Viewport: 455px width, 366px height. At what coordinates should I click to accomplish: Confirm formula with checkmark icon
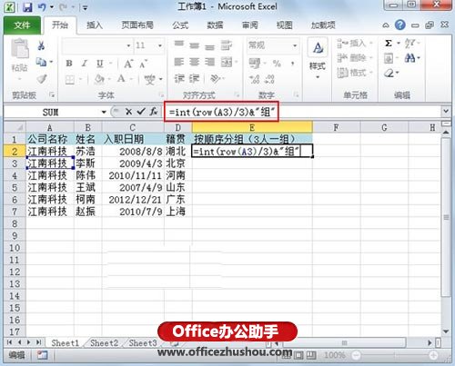coord(141,112)
